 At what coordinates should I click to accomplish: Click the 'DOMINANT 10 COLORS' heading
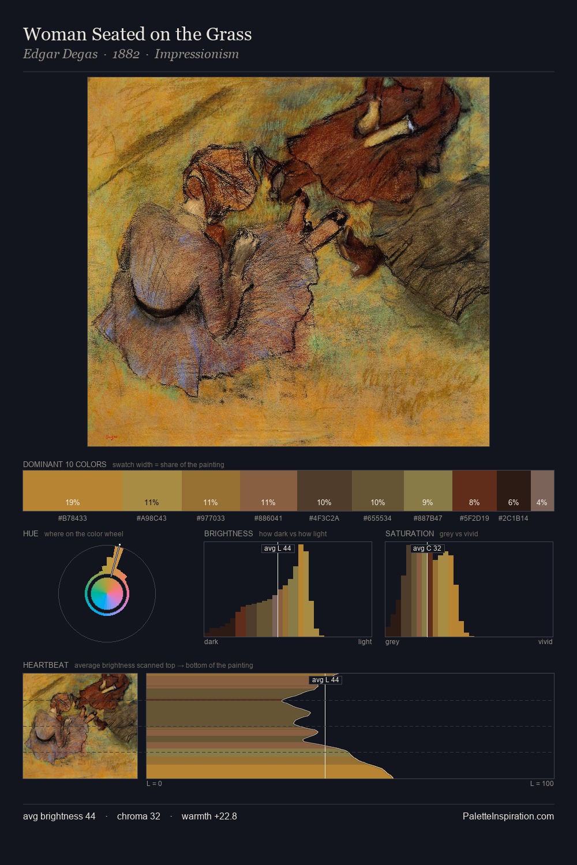point(65,464)
